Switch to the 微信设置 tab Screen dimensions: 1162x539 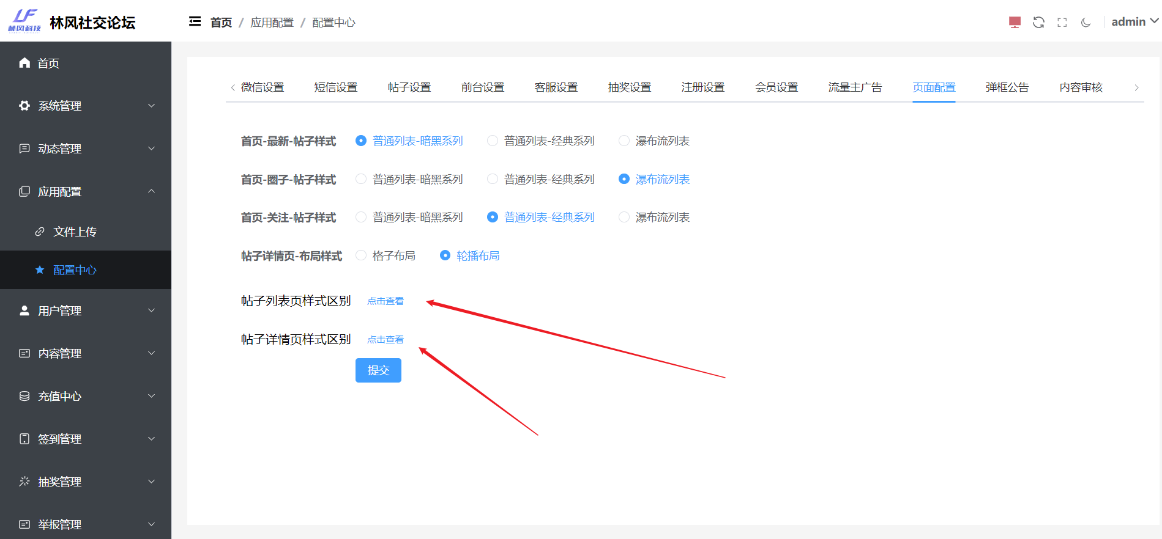coord(263,87)
